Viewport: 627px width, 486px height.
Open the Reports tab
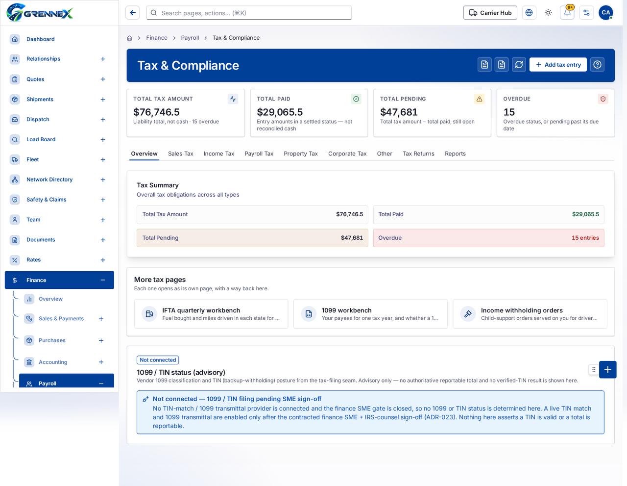point(455,153)
